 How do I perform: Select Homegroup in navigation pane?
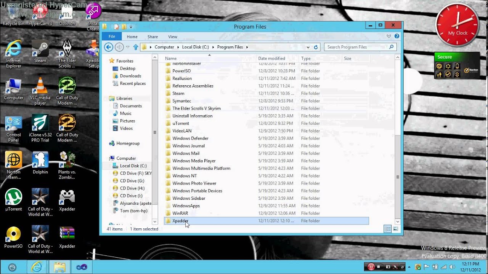(124, 143)
